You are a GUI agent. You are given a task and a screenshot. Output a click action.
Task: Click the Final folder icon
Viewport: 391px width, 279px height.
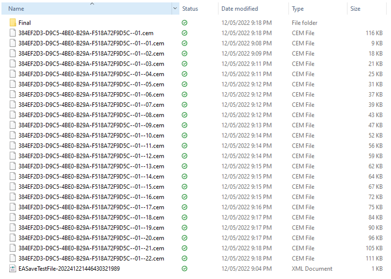[13, 23]
